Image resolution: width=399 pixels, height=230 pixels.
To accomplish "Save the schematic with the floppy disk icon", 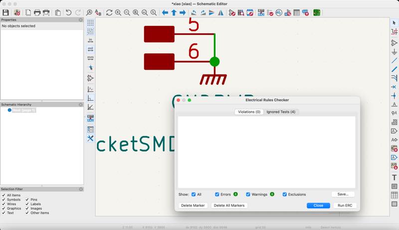I will coord(5,12).
